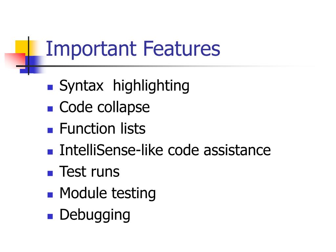Select the "Code collapse" text line
This screenshot has height=252, width=336.
pyautogui.click(x=104, y=108)
